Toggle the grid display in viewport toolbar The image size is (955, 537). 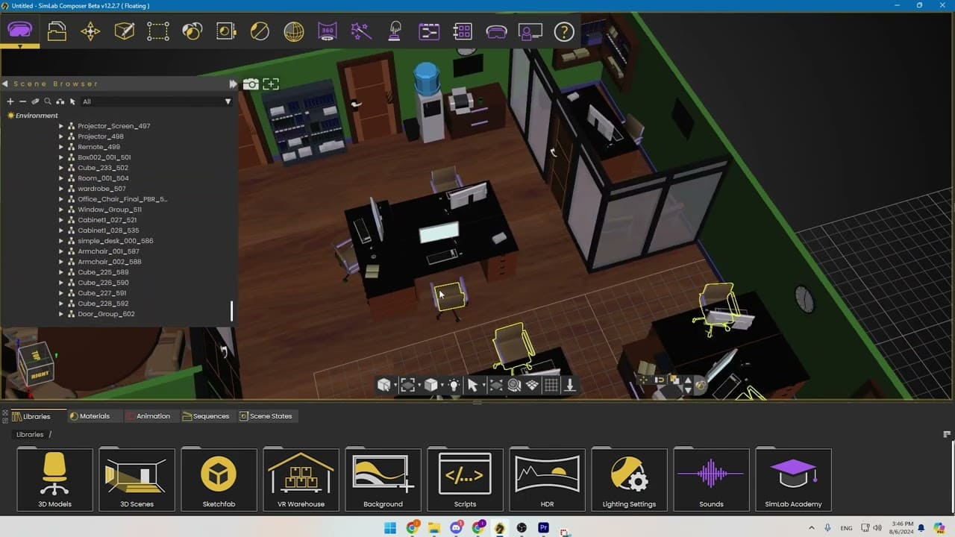click(551, 385)
